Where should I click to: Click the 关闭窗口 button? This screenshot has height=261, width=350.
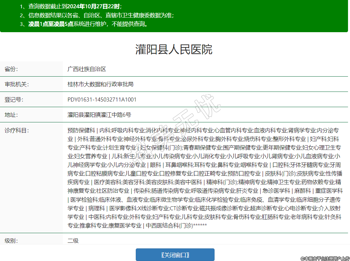click(x=175, y=255)
